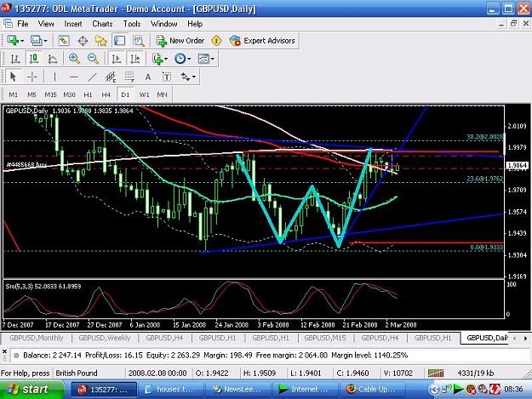Click the current price label 1.9864
The image size is (532, 399).
pyautogui.click(x=517, y=165)
